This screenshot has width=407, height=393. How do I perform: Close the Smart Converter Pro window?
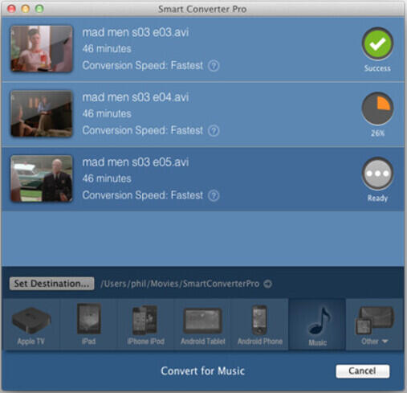pos(11,9)
